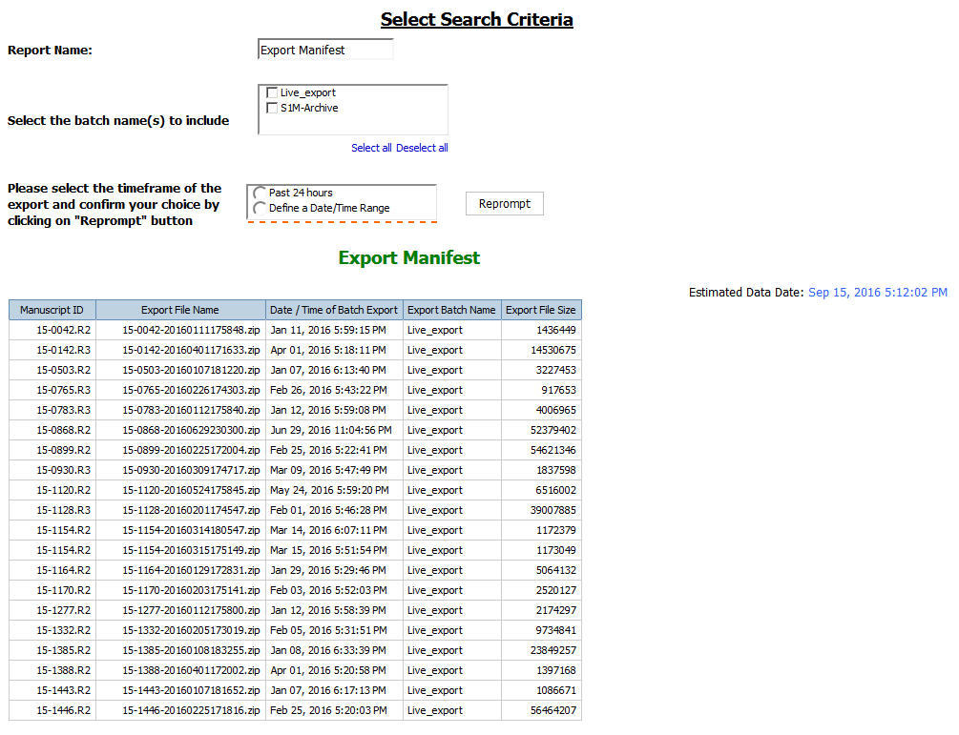Select manuscript ID 15-0042.R2 cell
The width and height of the screenshot is (959, 735).
(52, 330)
